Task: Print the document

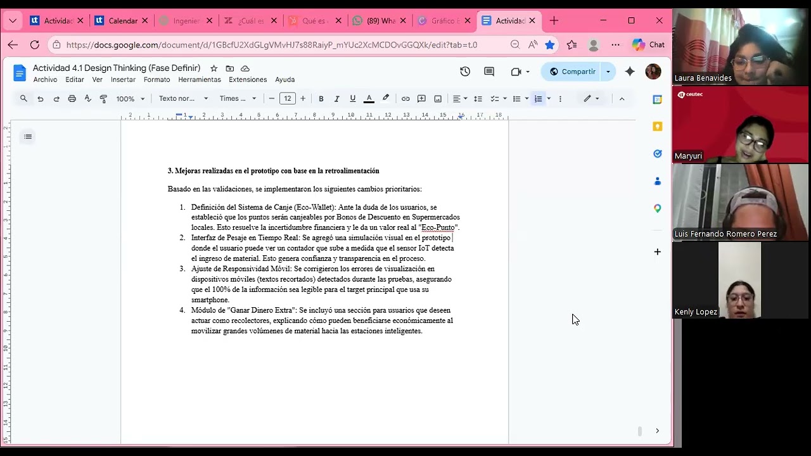Action: [x=72, y=99]
